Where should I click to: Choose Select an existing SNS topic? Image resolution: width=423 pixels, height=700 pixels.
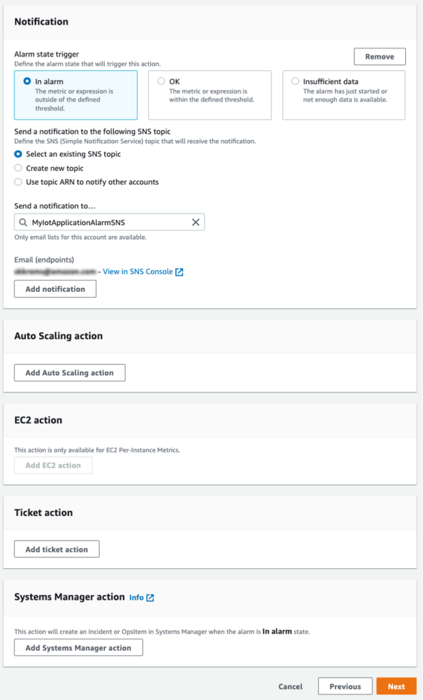[x=18, y=154]
